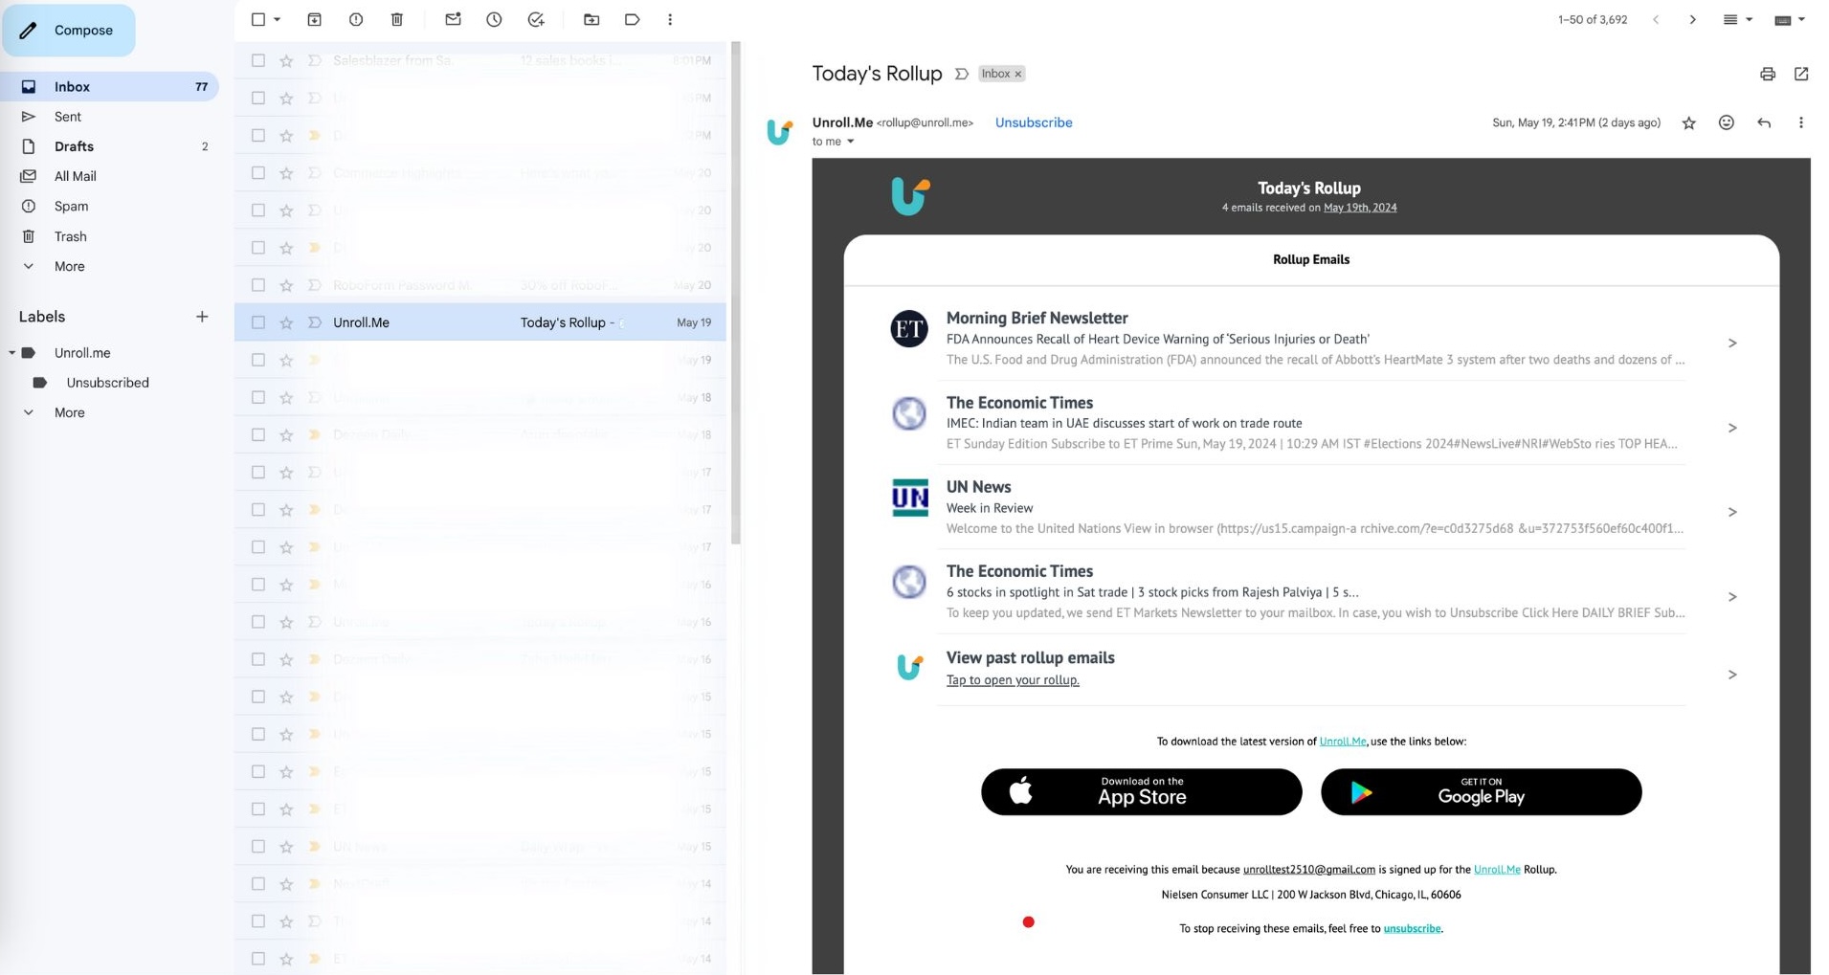The width and height of the screenshot is (1829, 975).
Task: Click Get it on Google Play button
Action: pos(1481,792)
